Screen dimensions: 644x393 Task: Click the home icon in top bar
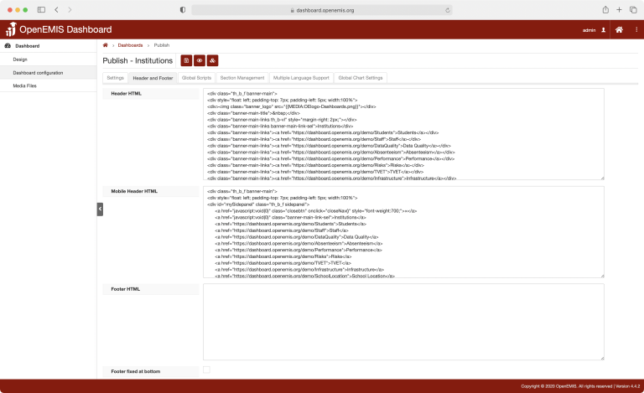tap(619, 29)
